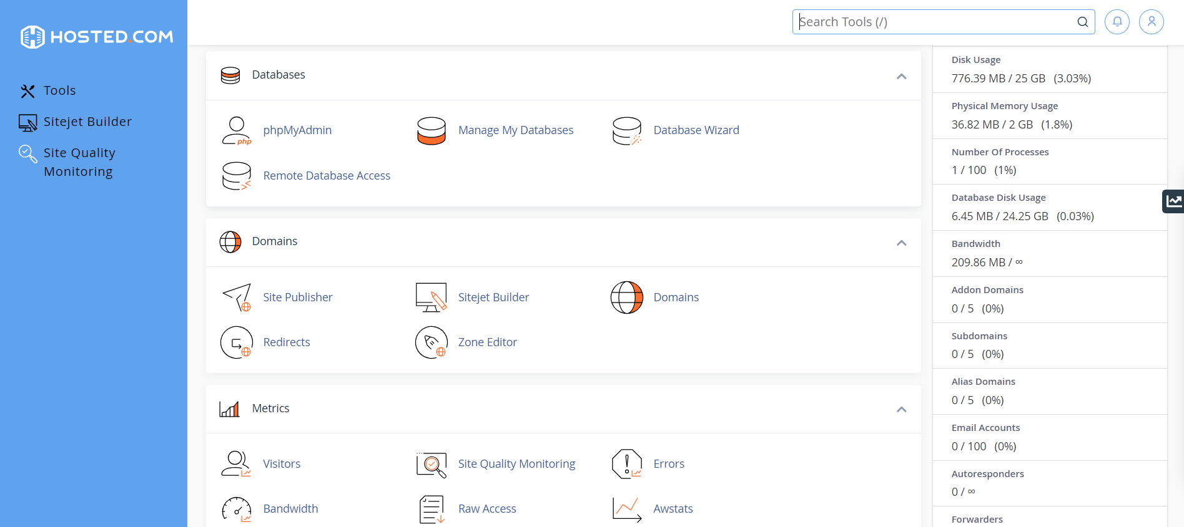Open the Visitors link
The height and width of the screenshot is (527, 1184).
tap(282, 464)
